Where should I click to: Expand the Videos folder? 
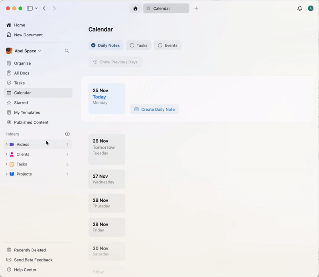tap(6, 144)
